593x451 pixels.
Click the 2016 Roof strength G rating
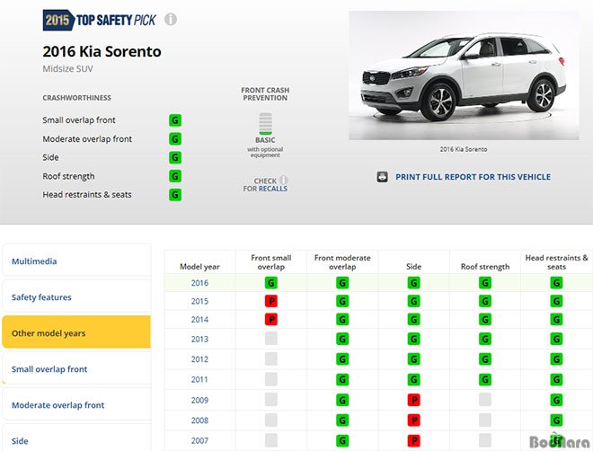pyautogui.click(x=485, y=283)
